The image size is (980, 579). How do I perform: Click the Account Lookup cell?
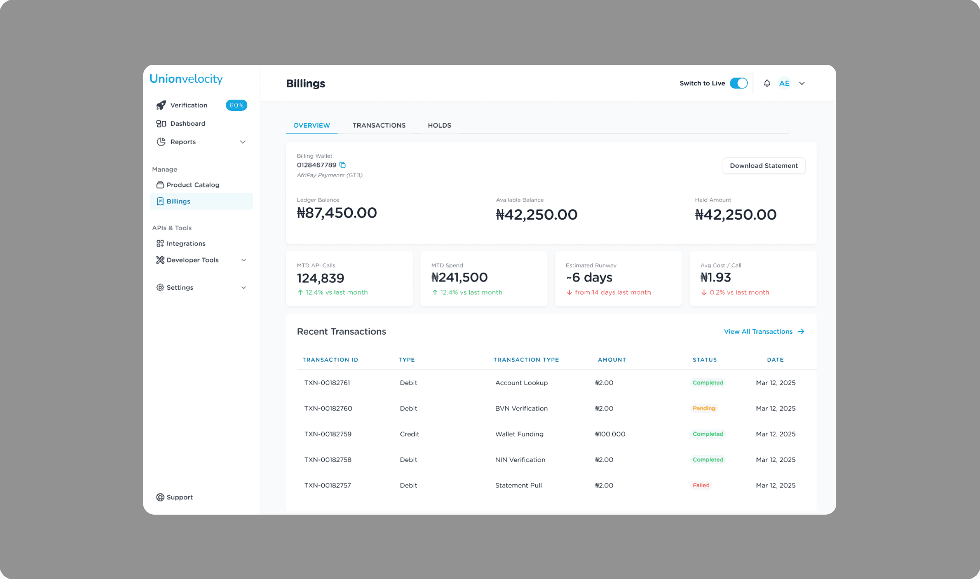point(521,383)
